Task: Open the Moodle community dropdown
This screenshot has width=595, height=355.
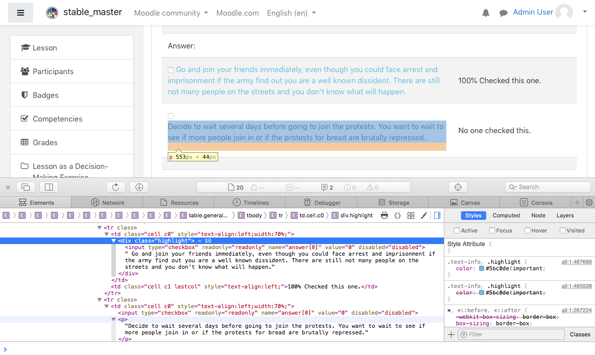Action: pos(171,13)
